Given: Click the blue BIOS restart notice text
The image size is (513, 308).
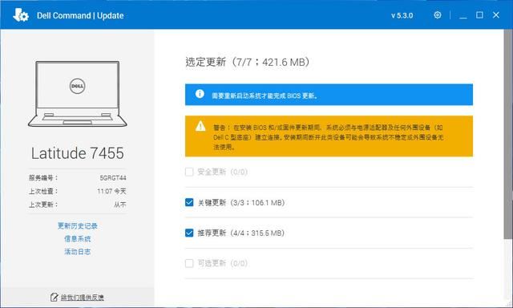Looking at the screenshot, I should coord(265,95).
